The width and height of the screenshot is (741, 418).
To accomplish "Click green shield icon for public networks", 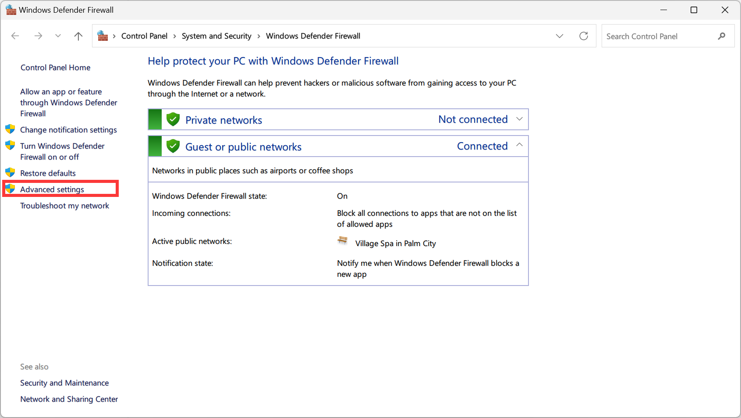I will click(173, 146).
